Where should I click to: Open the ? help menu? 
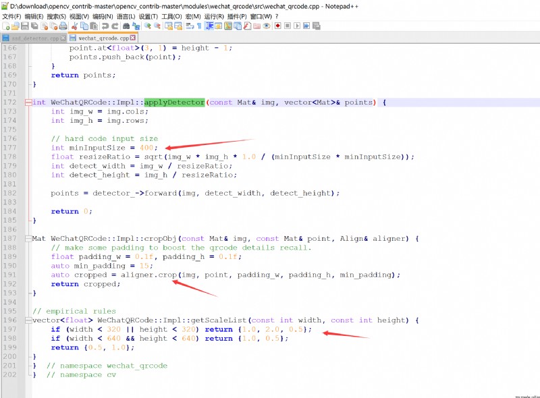click(x=277, y=16)
